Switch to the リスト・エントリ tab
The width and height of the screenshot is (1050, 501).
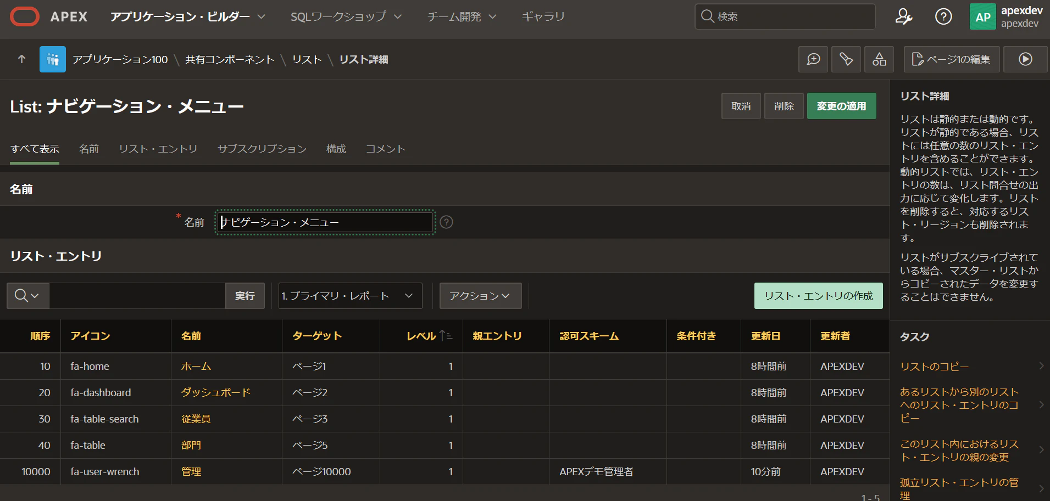coord(158,149)
